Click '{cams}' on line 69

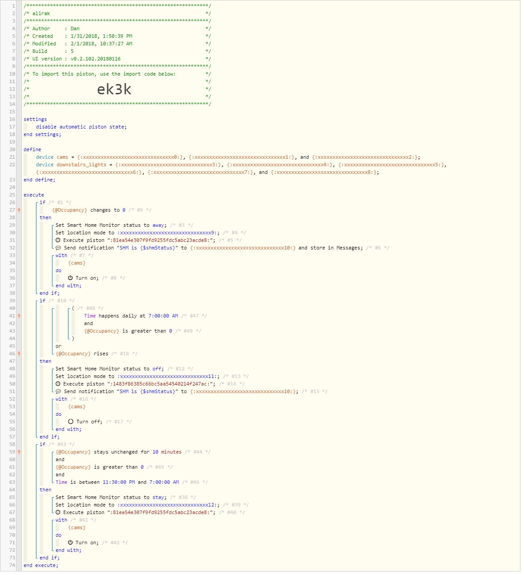77,527
